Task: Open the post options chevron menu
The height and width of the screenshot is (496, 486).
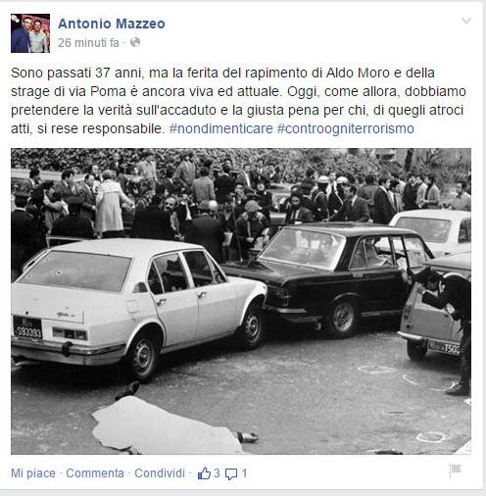Action: (466, 21)
